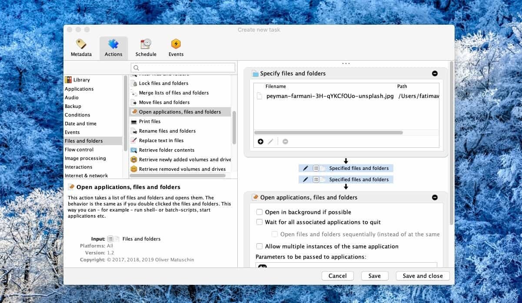
Task: Click the remove file minus icon
Action: click(285, 141)
